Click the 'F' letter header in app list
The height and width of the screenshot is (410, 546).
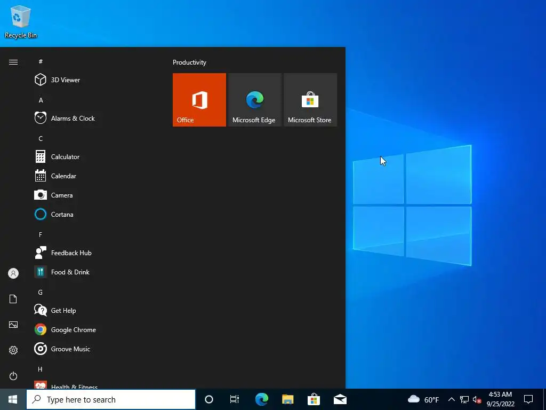click(x=41, y=235)
